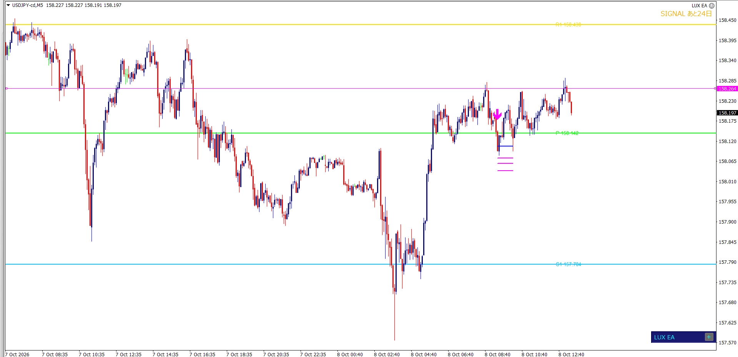
Task: Select the magenta line's left anchor handle
Action: coord(6,89)
